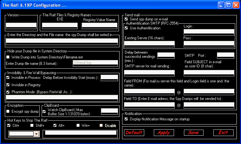Viewport: 241px width, 144px height.
Task: Check the Win+ hot key option
Action: click(x=78, y=125)
